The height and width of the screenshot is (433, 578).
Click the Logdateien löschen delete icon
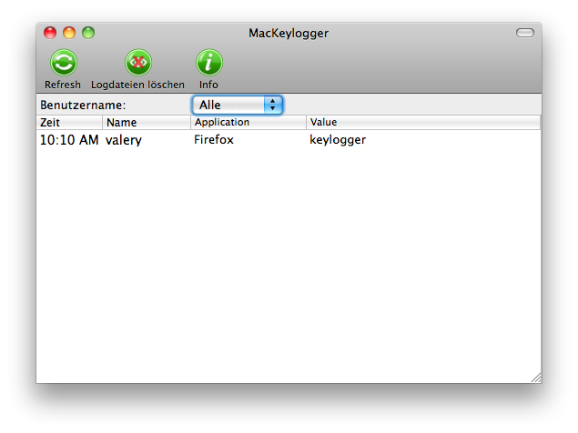pos(137,63)
